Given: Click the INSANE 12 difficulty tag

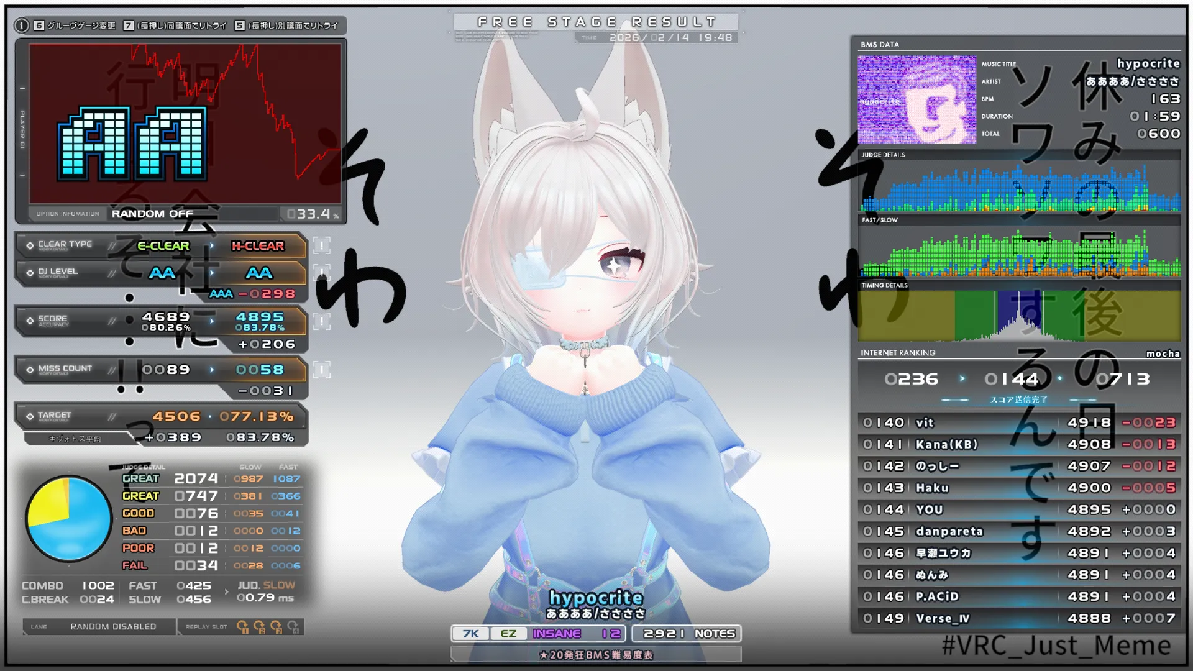Looking at the screenshot, I should point(577,634).
